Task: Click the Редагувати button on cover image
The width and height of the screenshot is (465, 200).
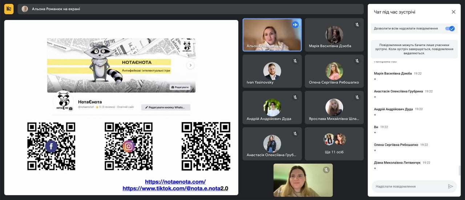Action: [180, 87]
